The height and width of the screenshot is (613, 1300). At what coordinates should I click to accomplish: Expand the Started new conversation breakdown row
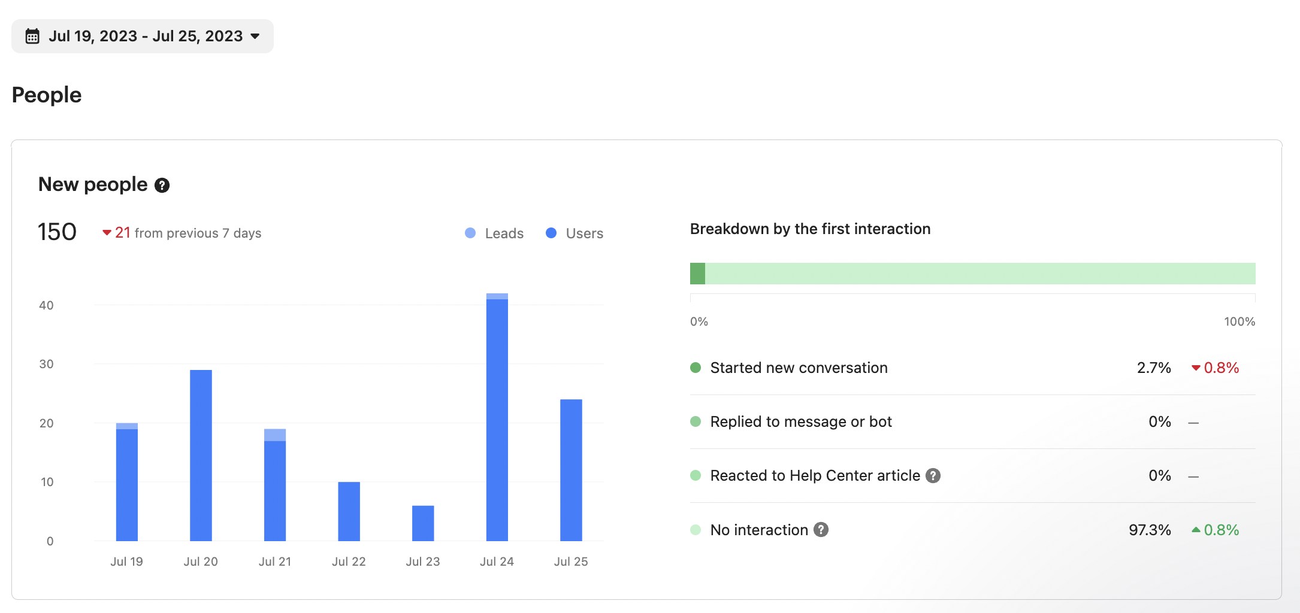coord(799,368)
